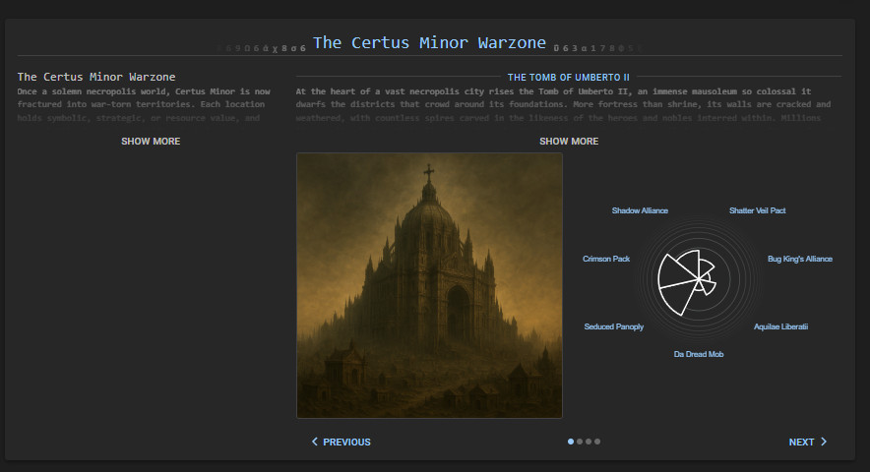The height and width of the screenshot is (472, 870).
Task: Select the first carousel pagination dot
Action: (x=571, y=442)
